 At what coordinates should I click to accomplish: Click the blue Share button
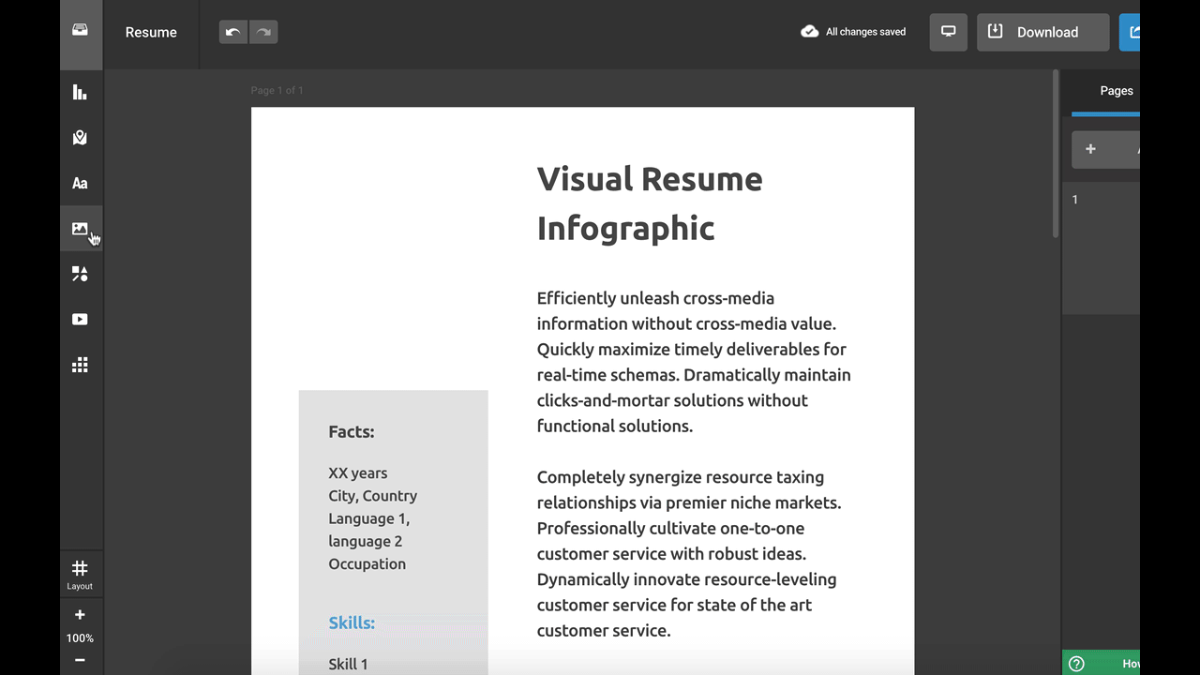click(x=1131, y=32)
